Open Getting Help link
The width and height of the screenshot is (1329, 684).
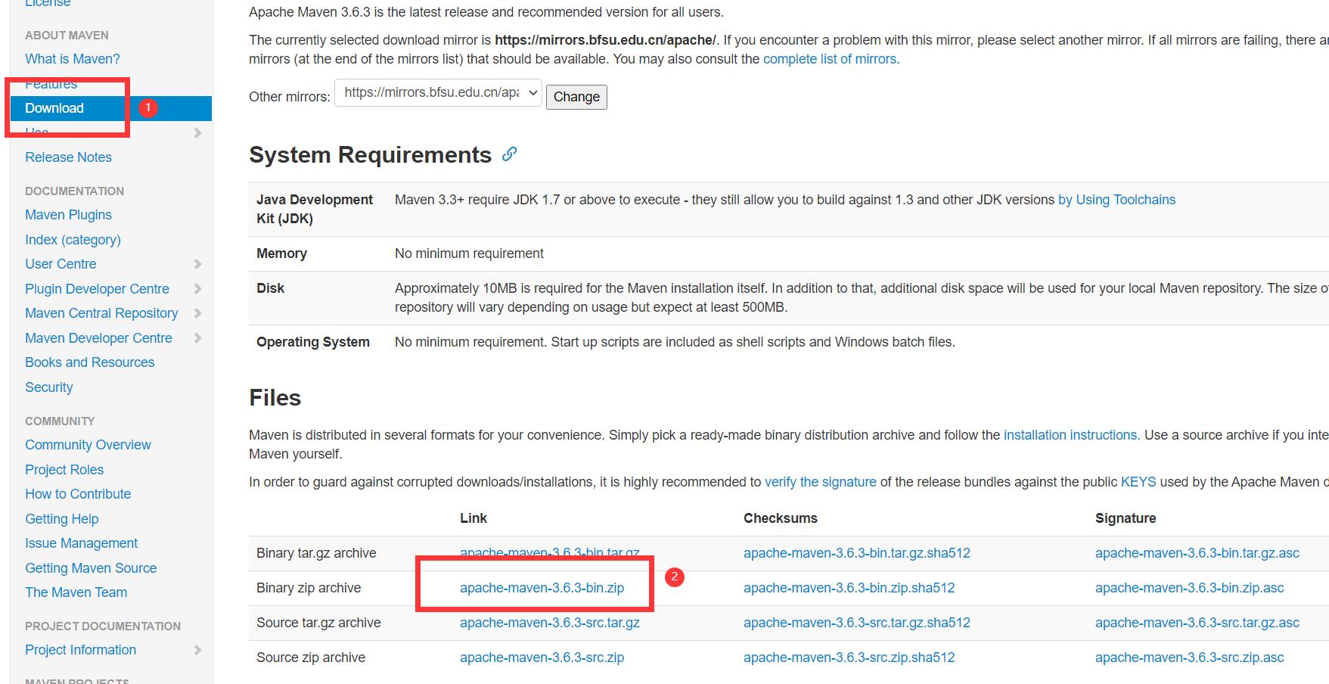coord(62,519)
